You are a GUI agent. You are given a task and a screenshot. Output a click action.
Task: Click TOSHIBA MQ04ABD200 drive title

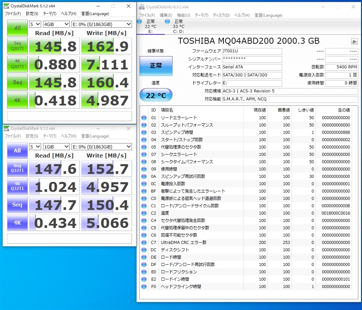click(x=249, y=41)
